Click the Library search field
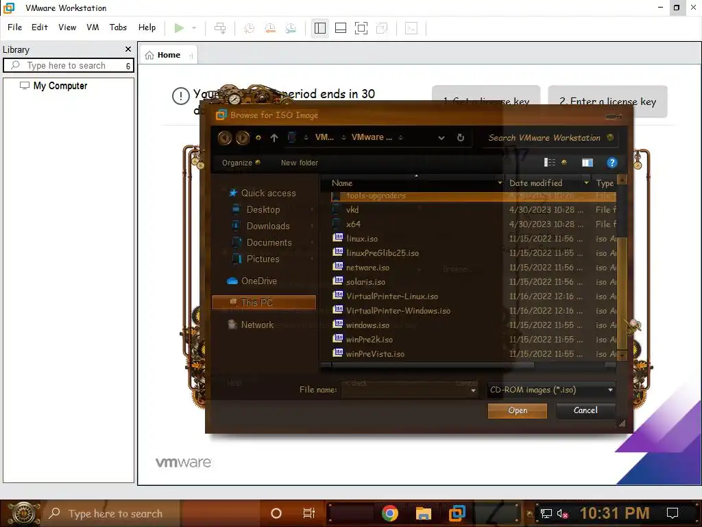702x527 pixels. [68, 65]
